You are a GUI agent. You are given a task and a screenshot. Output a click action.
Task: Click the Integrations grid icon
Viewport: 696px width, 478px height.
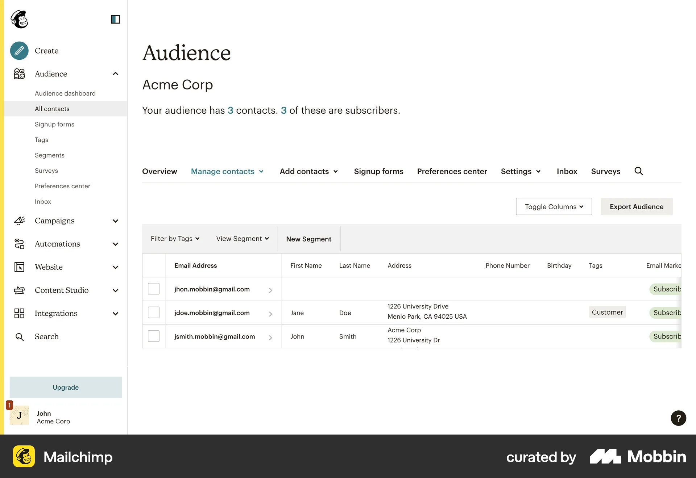(19, 313)
